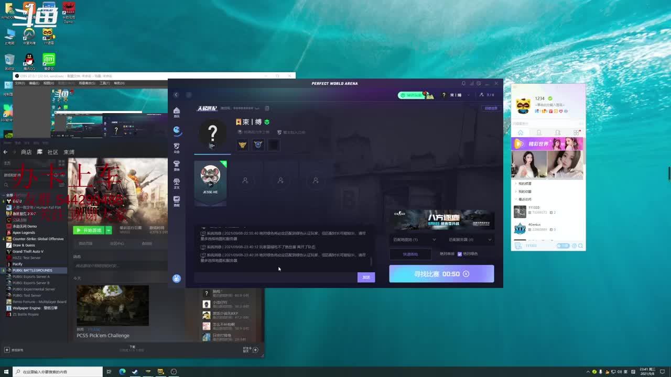Click the Steam library search magnifier icon
This screenshot has width=671, height=377.
pos(6,185)
